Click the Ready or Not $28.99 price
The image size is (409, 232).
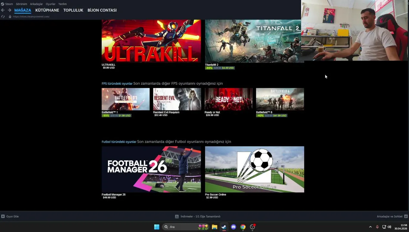click(213, 115)
